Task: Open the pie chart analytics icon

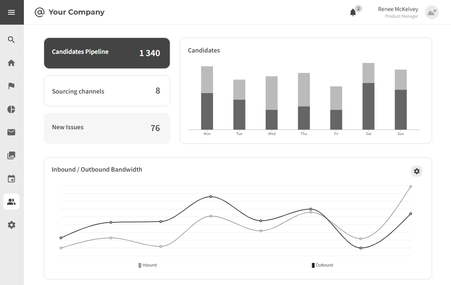Action: (11, 109)
